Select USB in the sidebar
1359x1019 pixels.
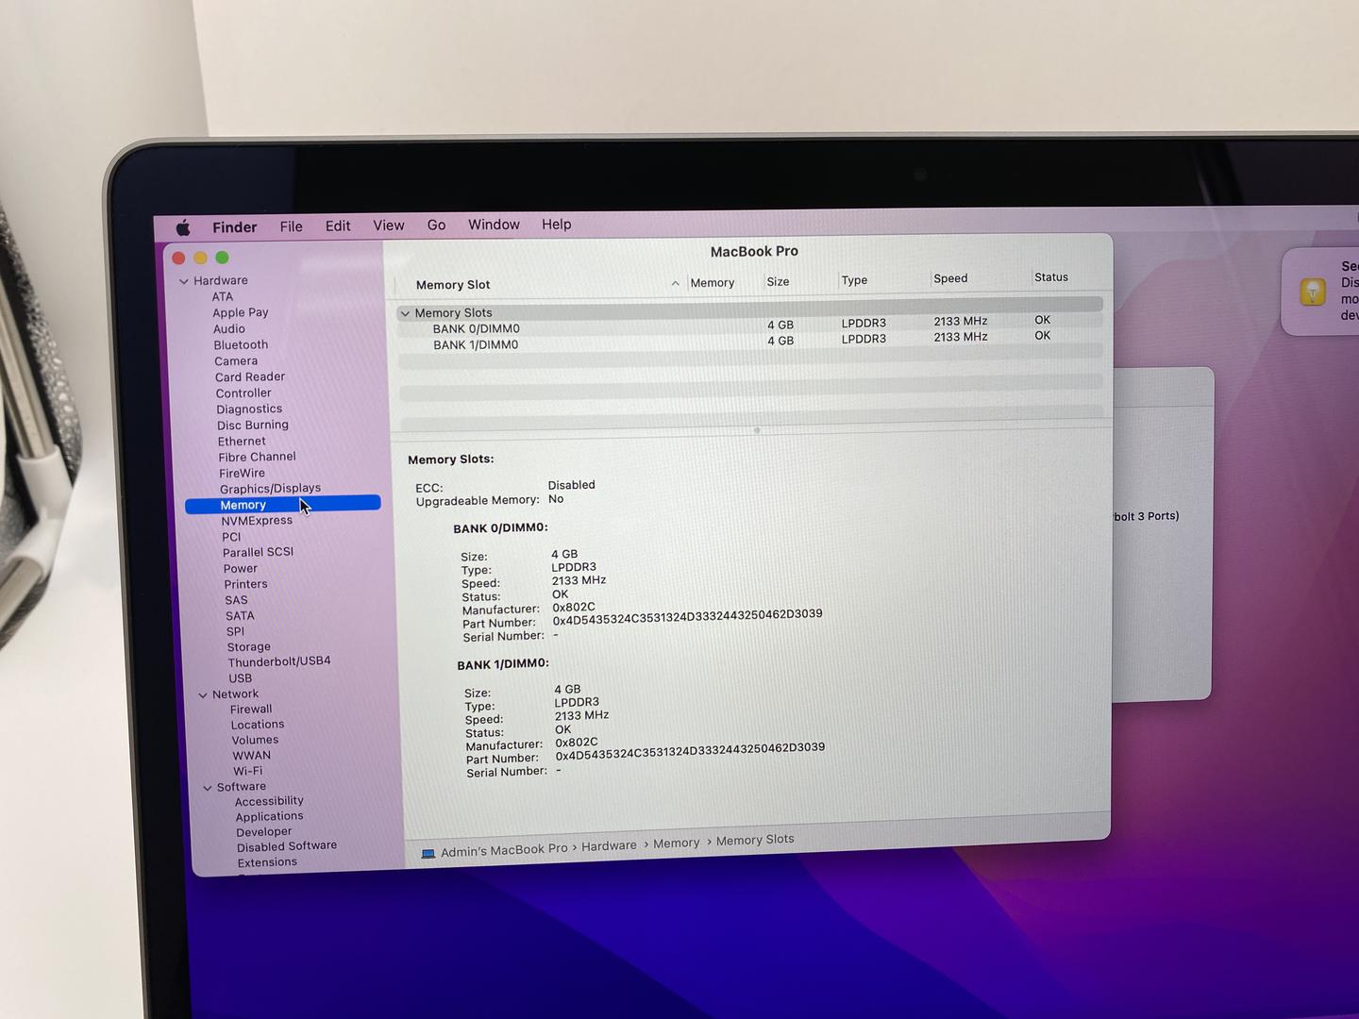click(240, 677)
